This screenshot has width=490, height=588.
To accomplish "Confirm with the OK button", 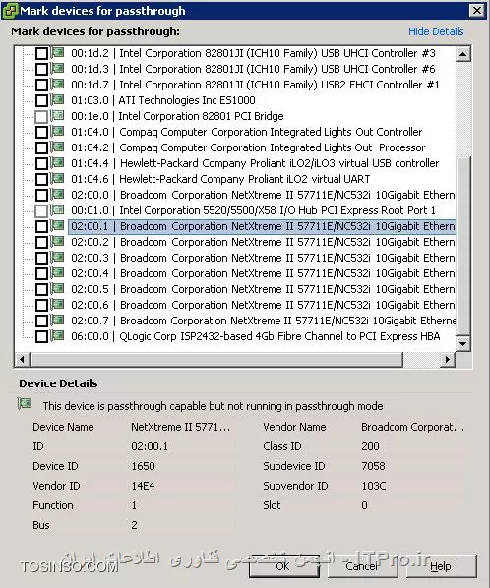I will coord(283,566).
